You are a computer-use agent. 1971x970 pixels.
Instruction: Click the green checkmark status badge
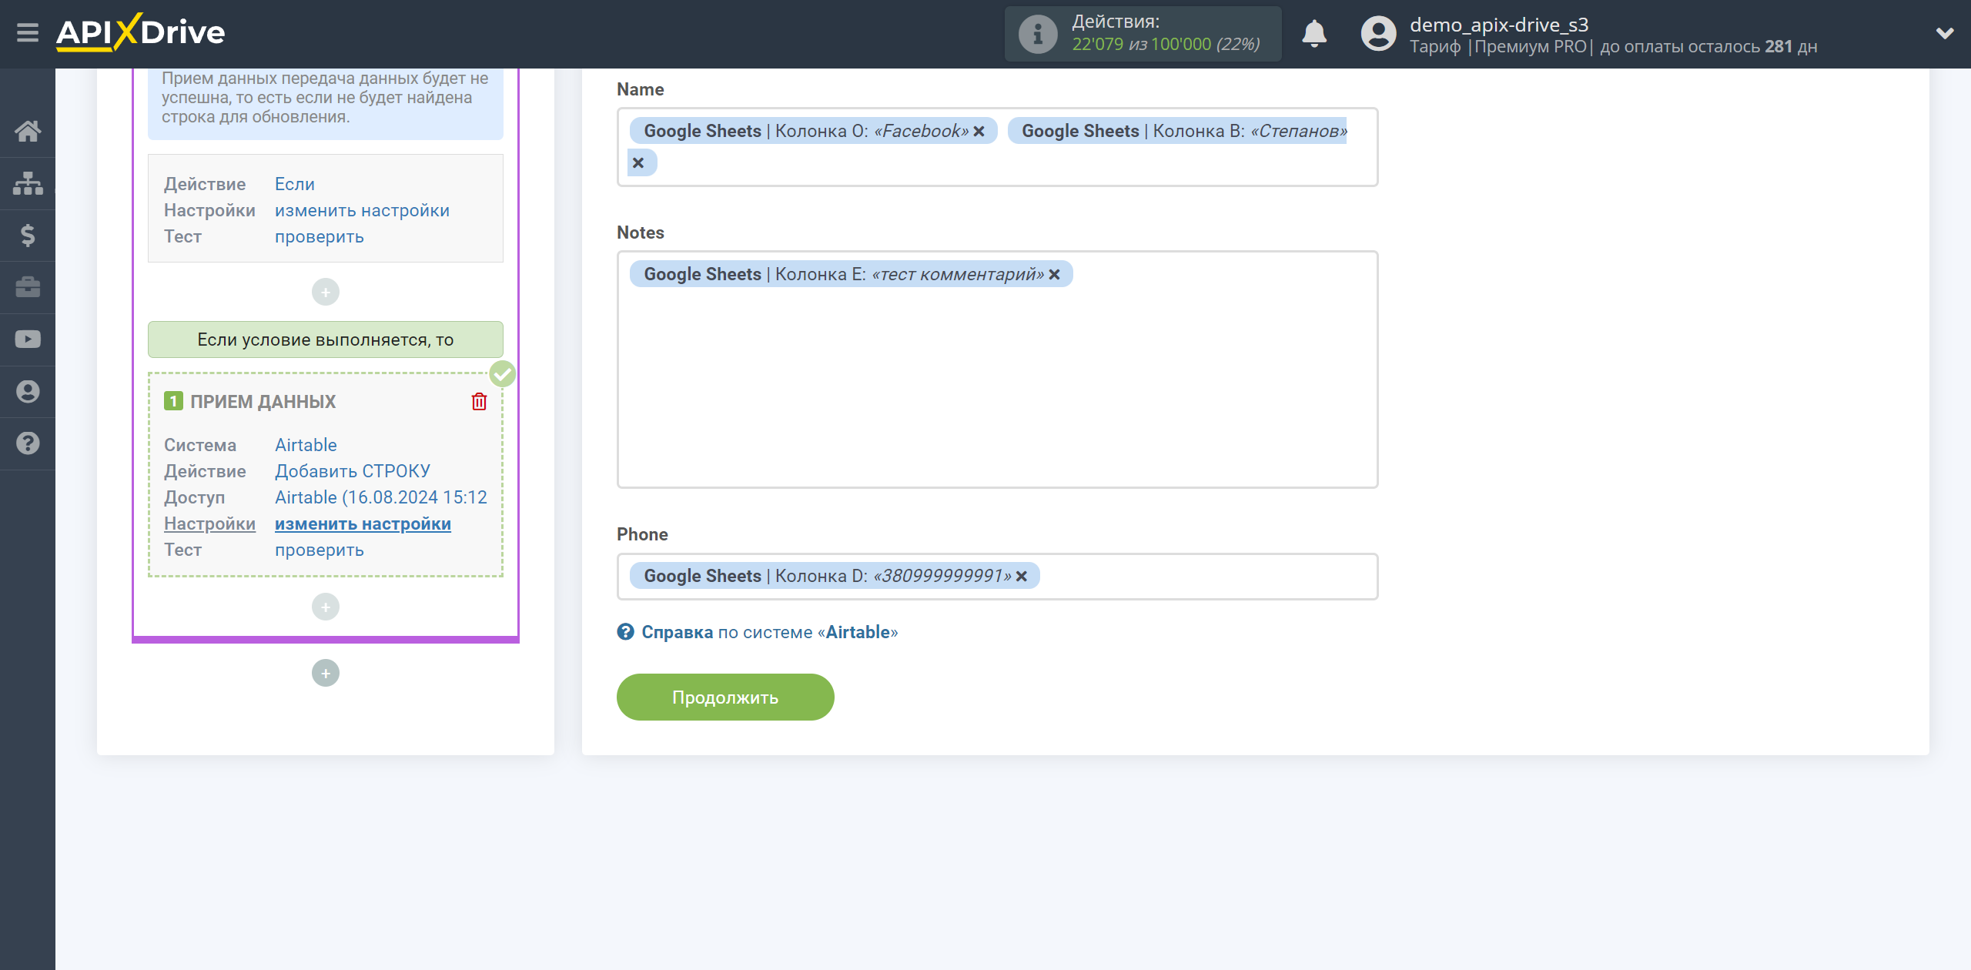click(x=503, y=375)
